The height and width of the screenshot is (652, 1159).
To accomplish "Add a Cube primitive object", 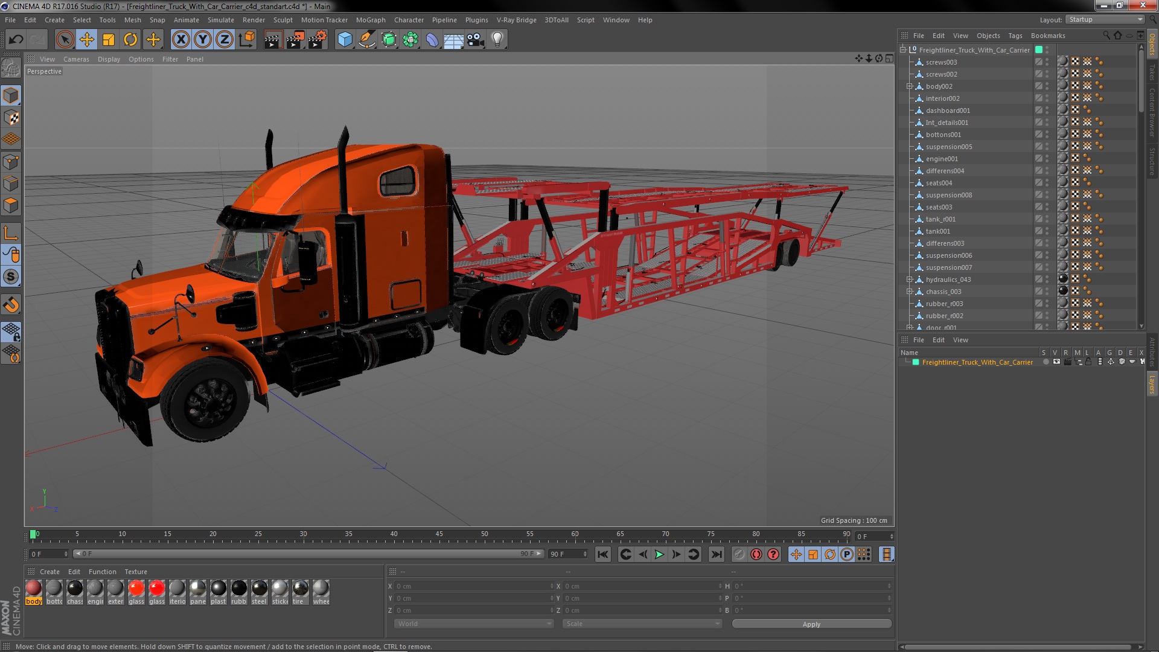I will tap(345, 40).
